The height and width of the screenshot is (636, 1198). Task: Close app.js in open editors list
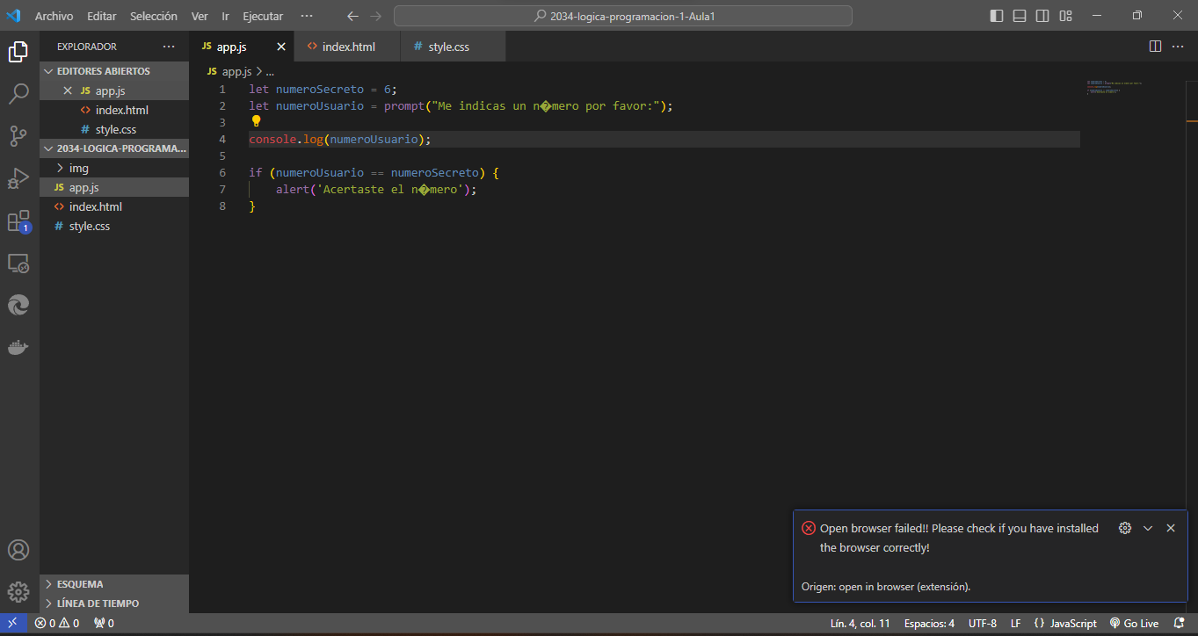click(68, 90)
